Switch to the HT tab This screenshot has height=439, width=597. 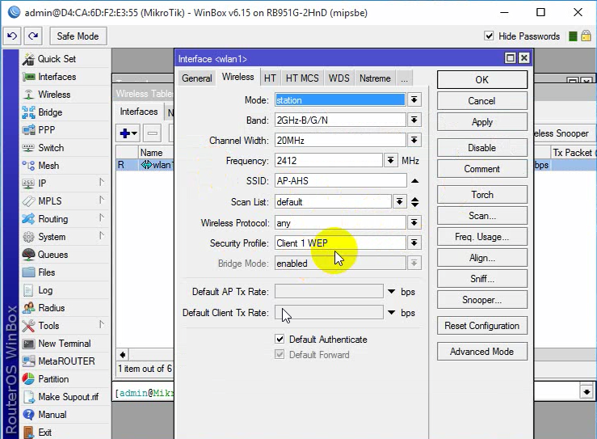pyautogui.click(x=270, y=78)
